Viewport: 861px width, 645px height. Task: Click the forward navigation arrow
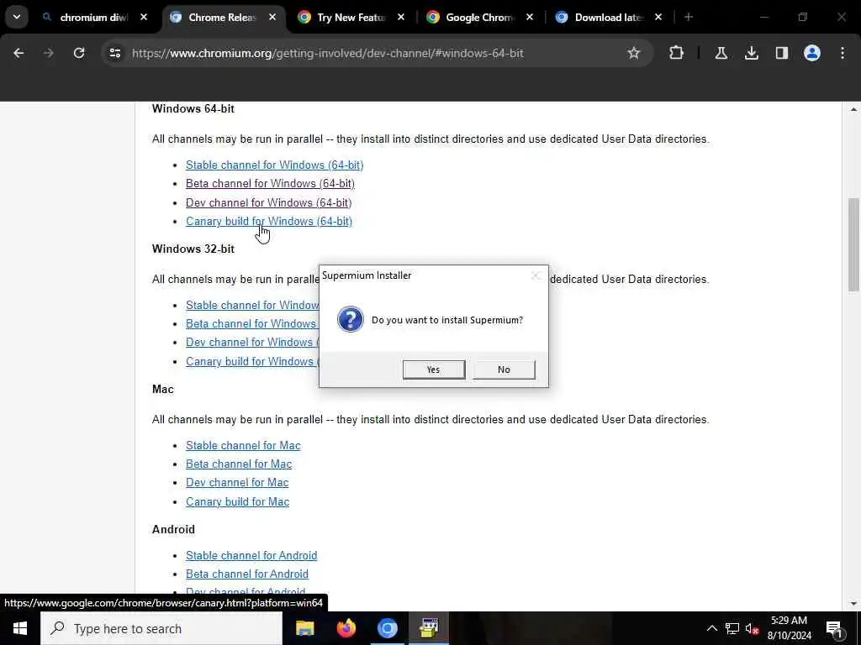click(49, 53)
